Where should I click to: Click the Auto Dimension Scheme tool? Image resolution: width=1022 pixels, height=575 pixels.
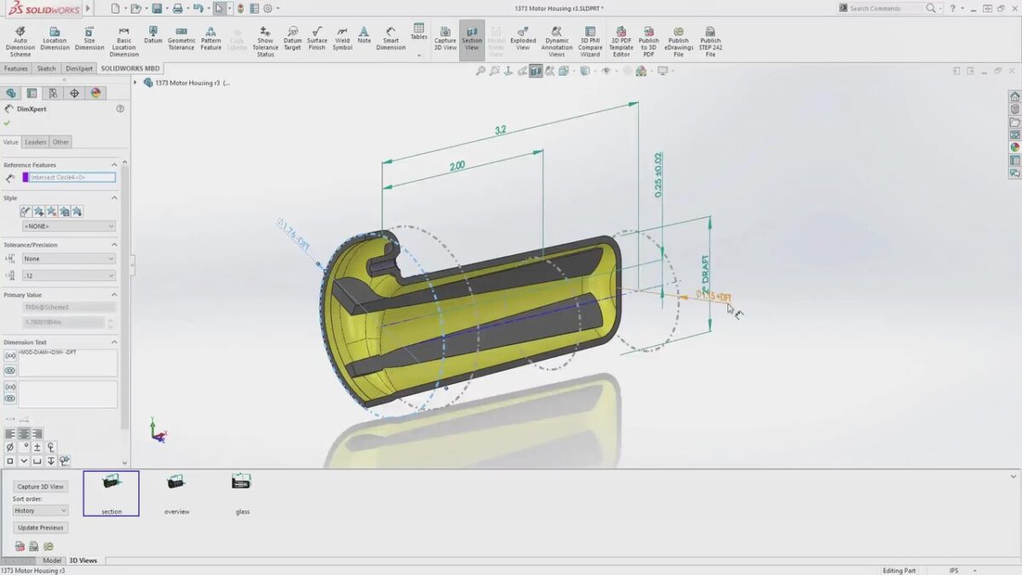pyautogui.click(x=20, y=41)
